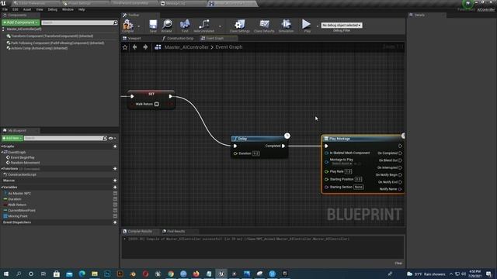The image size is (497, 279).
Task: Click the Find toolbar icon
Action: click(x=185, y=24)
